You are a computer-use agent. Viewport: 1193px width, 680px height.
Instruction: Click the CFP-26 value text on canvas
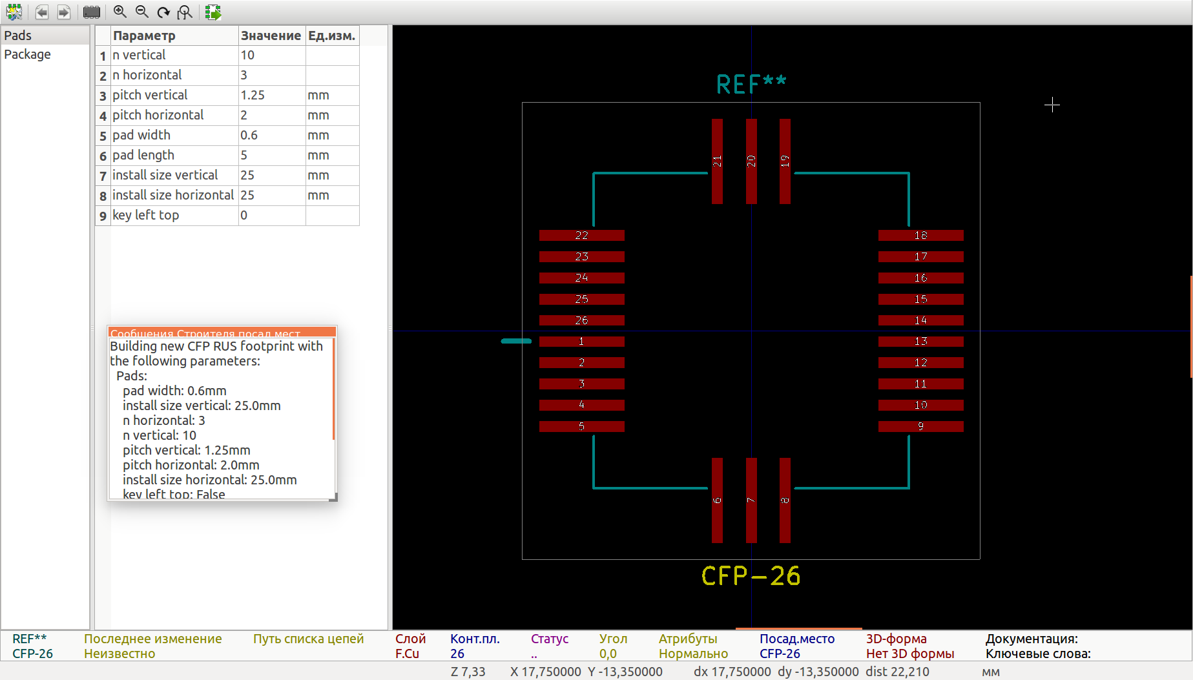751,576
